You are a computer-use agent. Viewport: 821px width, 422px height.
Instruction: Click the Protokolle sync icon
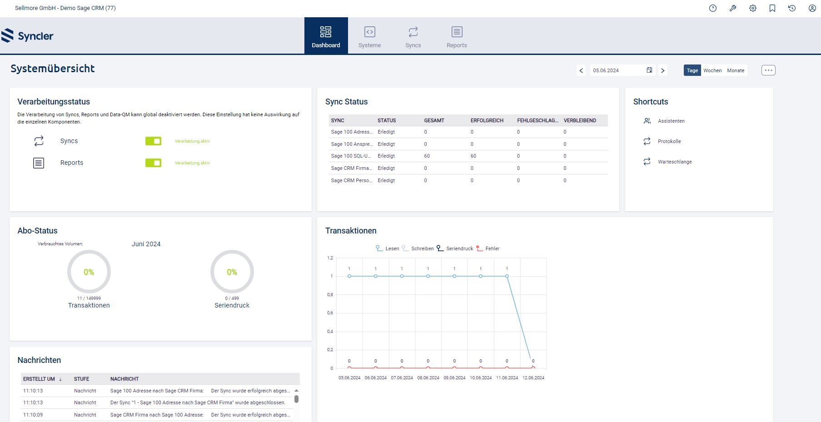[647, 141]
